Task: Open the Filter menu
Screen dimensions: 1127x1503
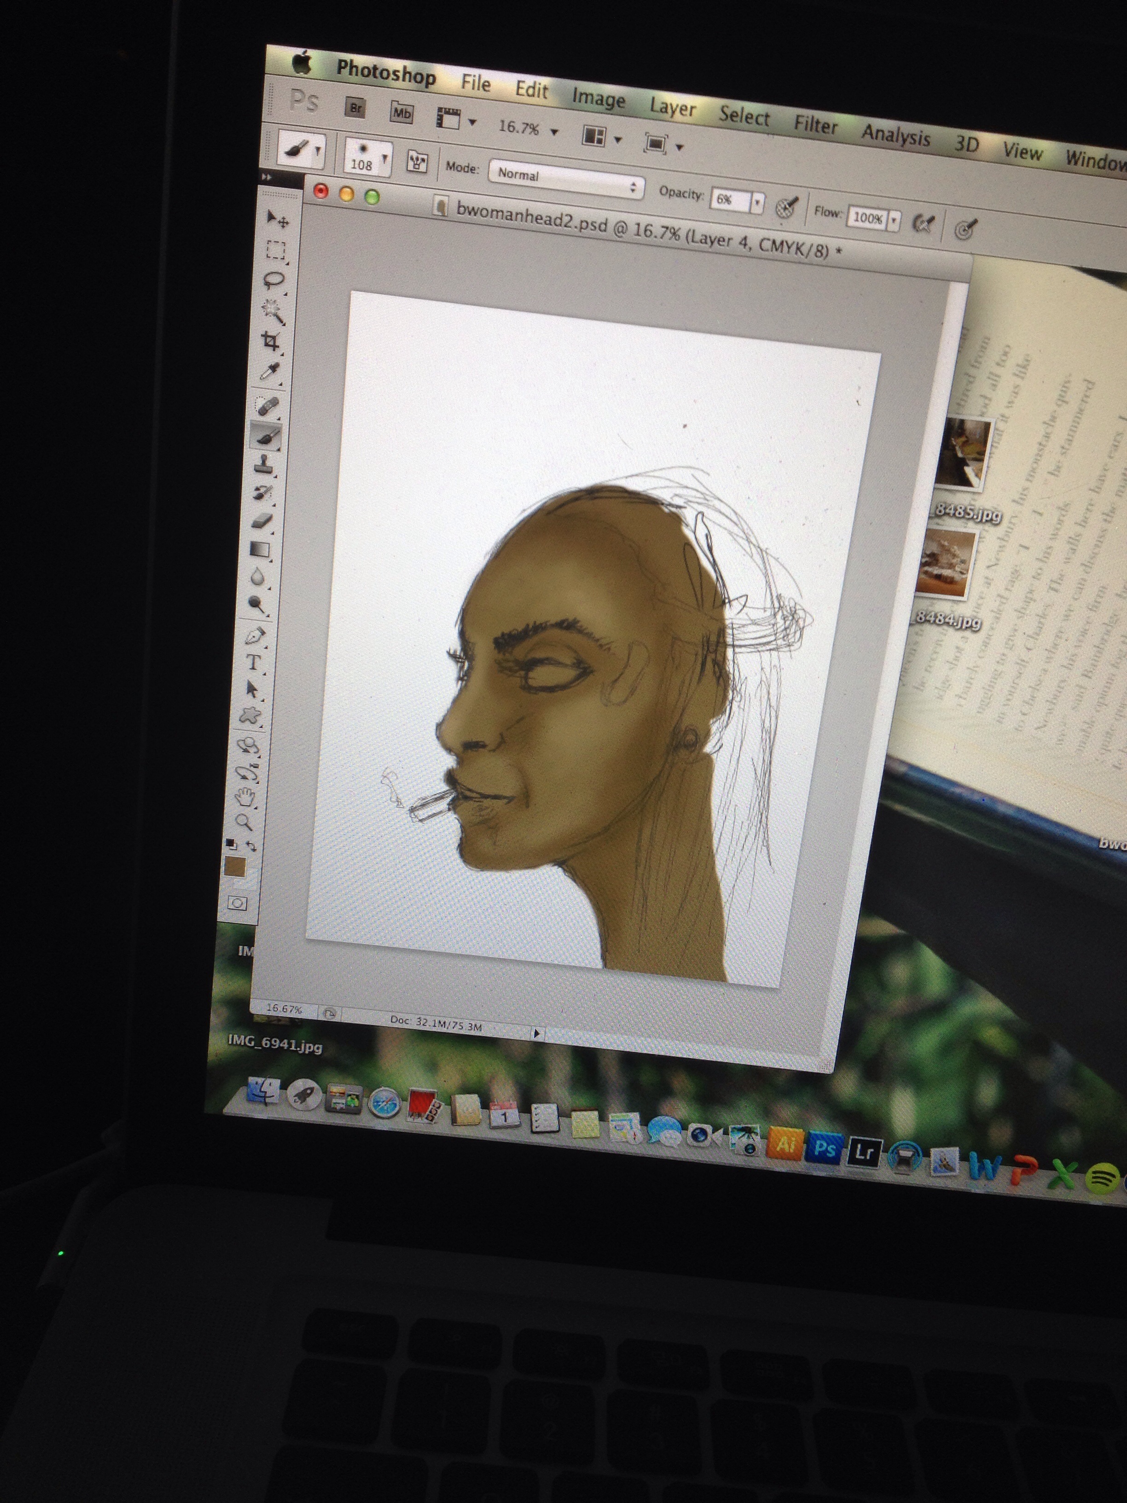Action: [815, 125]
